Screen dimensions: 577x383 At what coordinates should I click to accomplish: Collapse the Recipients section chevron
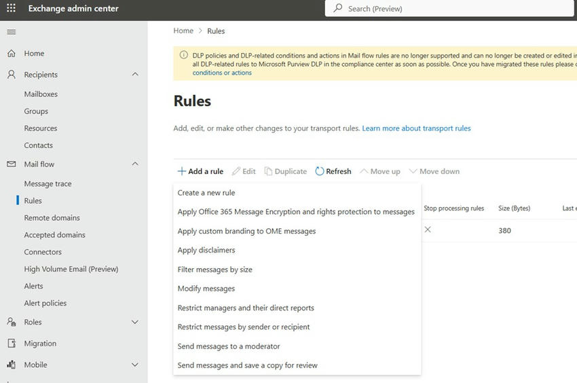[135, 75]
